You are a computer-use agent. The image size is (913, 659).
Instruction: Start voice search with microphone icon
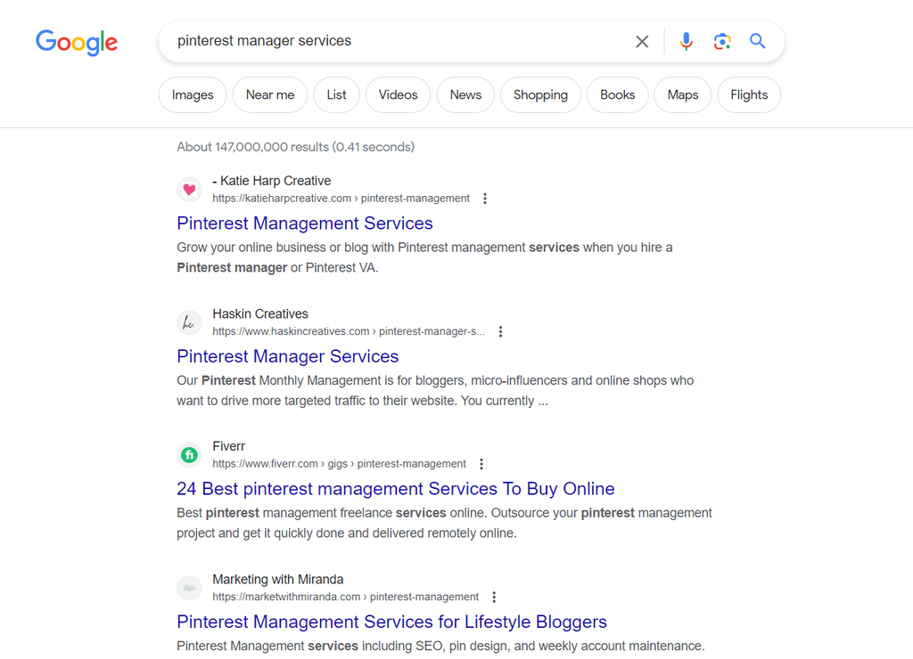pyautogui.click(x=686, y=41)
